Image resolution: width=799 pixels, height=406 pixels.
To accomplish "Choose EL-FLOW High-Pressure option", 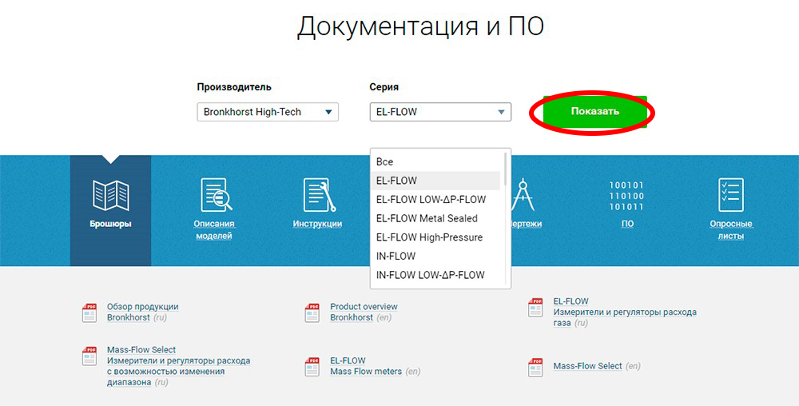I will coord(435,237).
